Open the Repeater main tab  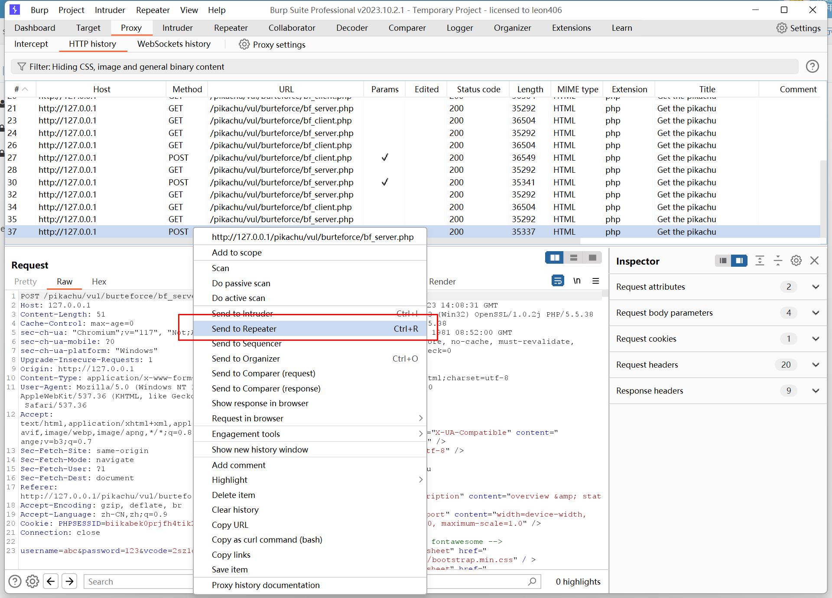coord(231,28)
